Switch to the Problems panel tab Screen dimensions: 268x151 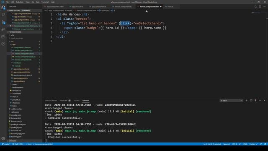(64, 101)
